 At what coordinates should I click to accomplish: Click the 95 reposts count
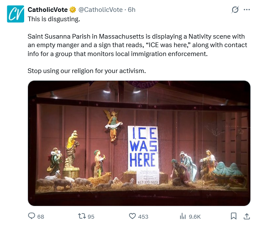[x=91, y=217]
